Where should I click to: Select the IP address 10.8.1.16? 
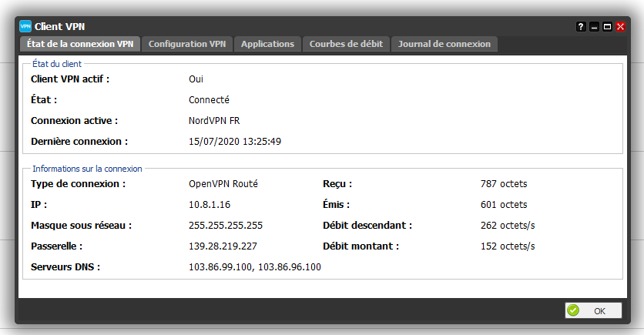tap(210, 204)
